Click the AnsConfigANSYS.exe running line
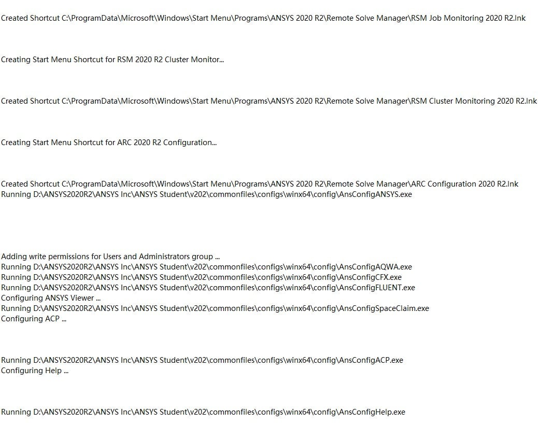This screenshot has height=439, width=538. 206,194
